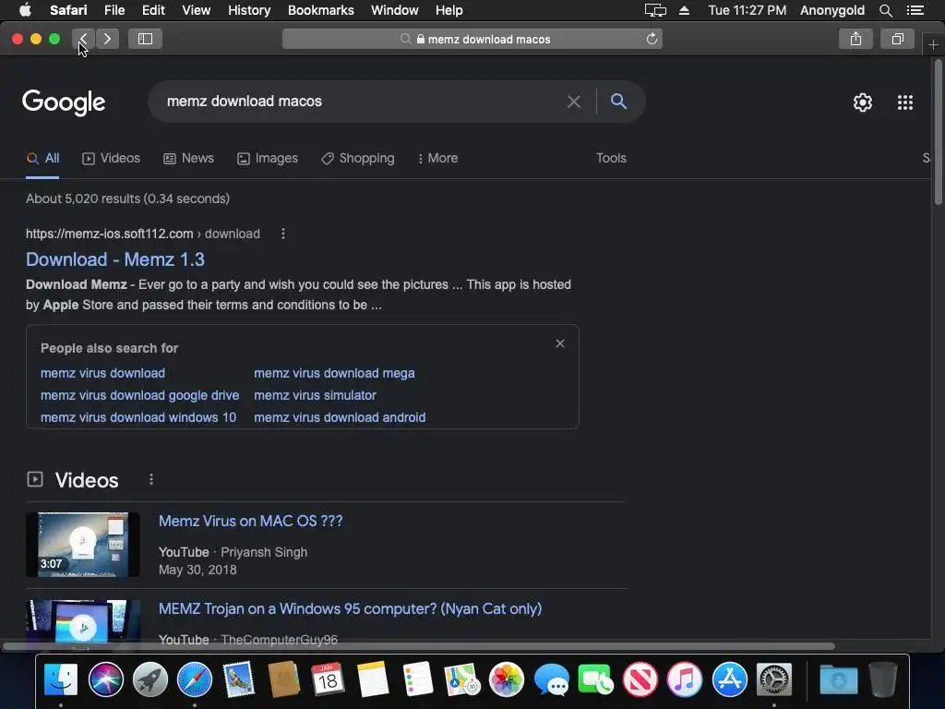Open the Bookmarks menu

pyautogui.click(x=320, y=10)
